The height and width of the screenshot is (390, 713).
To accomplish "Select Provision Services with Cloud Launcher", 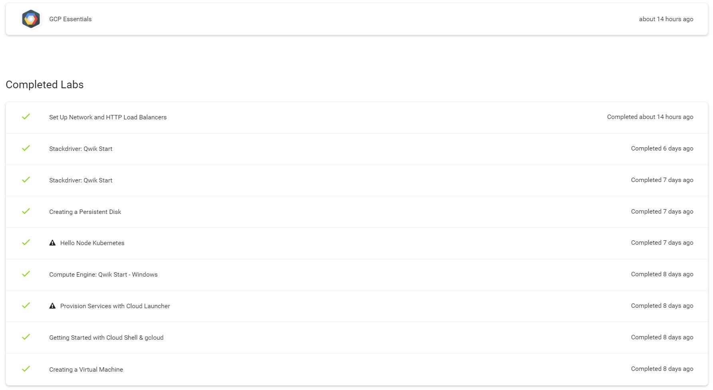I will [115, 306].
